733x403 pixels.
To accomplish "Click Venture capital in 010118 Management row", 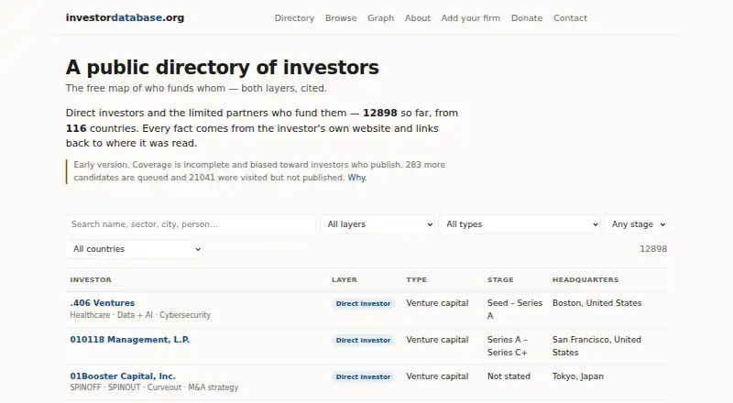I will [437, 340].
